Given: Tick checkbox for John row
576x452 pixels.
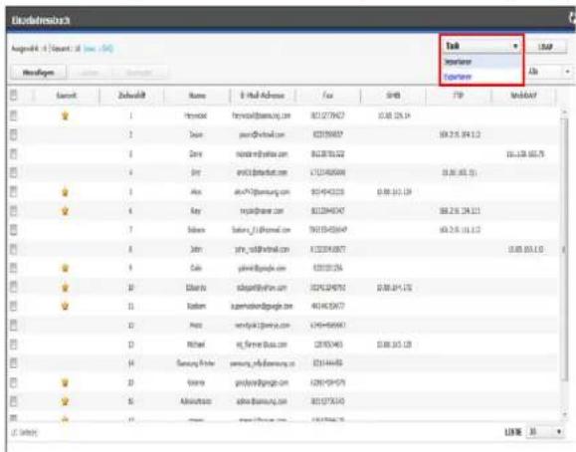Looking at the screenshot, I should 13,249.
